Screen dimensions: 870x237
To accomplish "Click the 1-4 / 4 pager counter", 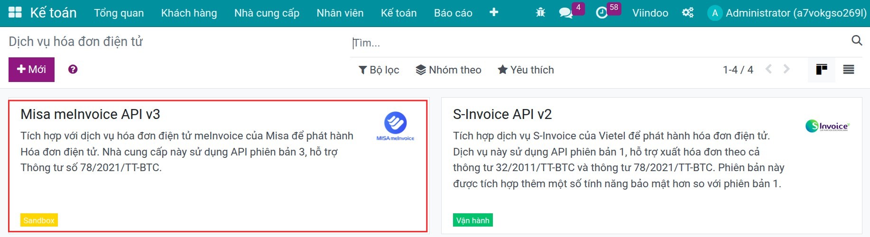I will click(x=738, y=70).
